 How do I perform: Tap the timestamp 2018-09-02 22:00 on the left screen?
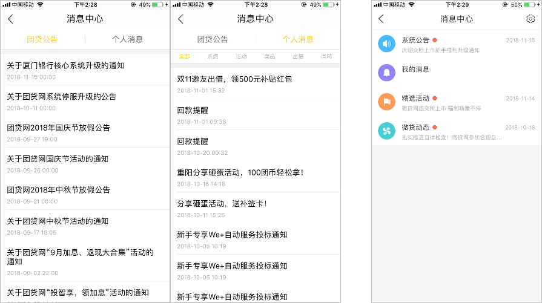[x=33, y=273]
